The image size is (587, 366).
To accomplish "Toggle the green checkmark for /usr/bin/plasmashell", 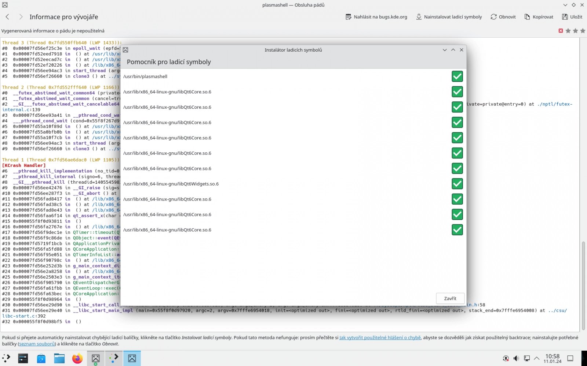I will [x=457, y=76].
